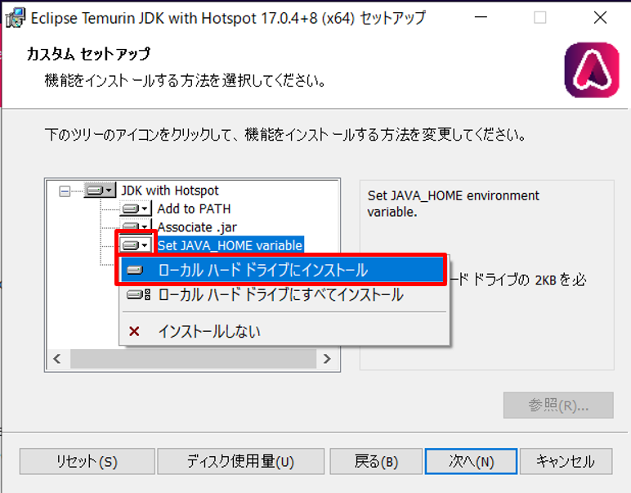This screenshot has height=493, width=631.
Task: Click the disabled maximize button
Action: (x=539, y=17)
